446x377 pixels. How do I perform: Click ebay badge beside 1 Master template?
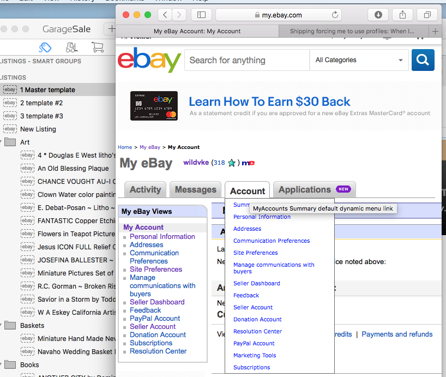tap(10, 89)
